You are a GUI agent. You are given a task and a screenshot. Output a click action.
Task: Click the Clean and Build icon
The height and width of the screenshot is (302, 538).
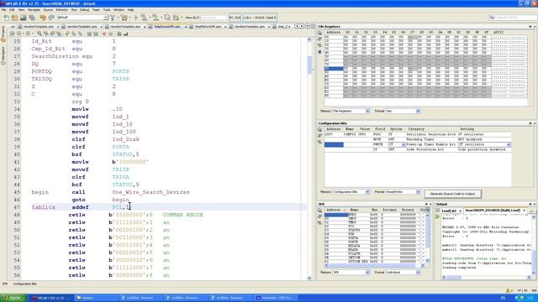124,18
